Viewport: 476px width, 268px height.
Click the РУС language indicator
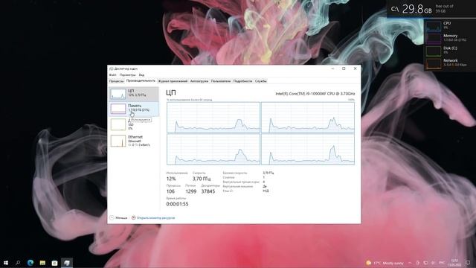(x=442, y=263)
